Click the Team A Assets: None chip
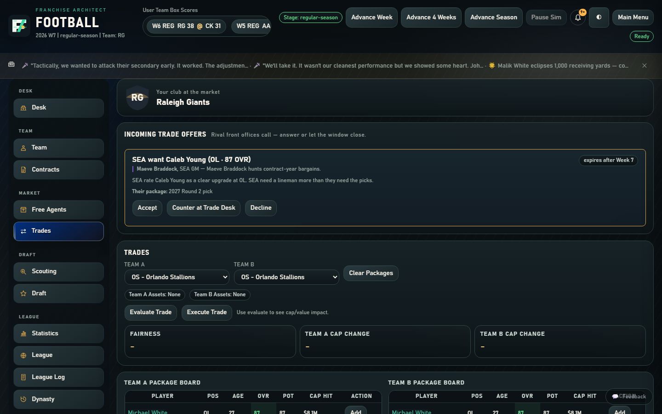The width and height of the screenshot is (662, 414). pos(154,295)
